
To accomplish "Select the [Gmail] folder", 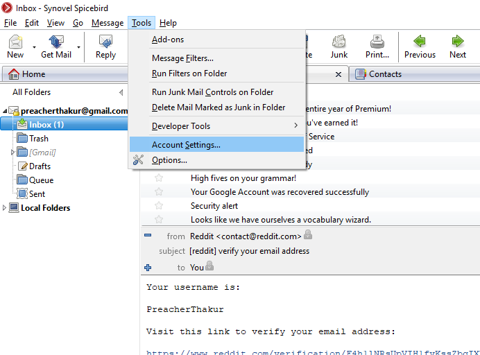I will tap(42, 153).
